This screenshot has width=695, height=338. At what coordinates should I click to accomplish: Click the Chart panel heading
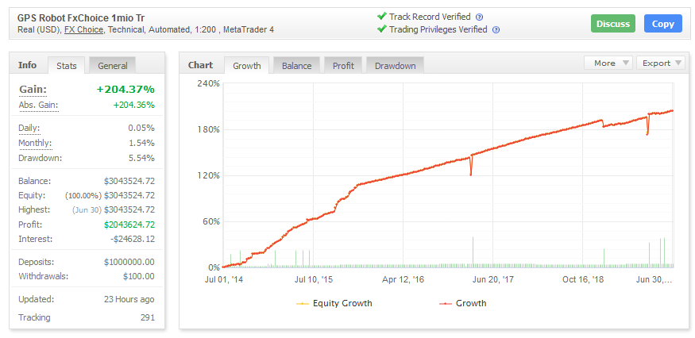pyautogui.click(x=200, y=65)
